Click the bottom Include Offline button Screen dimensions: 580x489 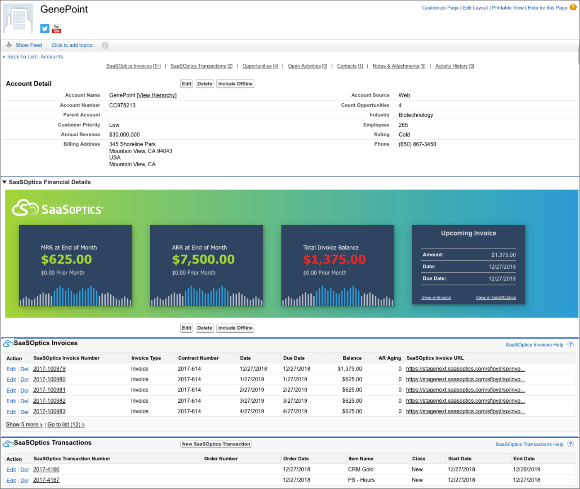click(x=235, y=328)
